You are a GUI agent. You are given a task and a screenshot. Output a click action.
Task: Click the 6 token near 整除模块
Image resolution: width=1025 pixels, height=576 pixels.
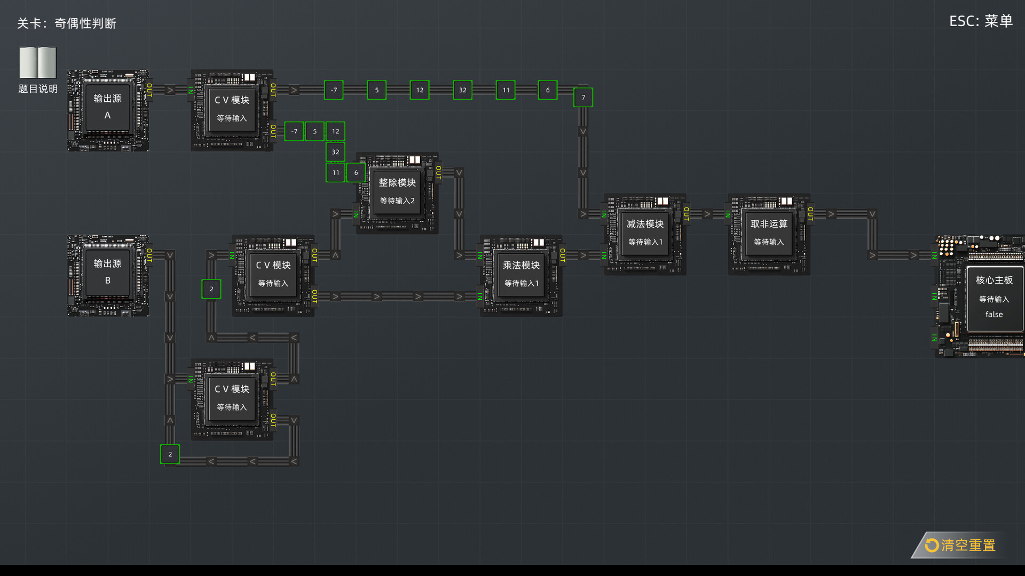click(356, 172)
